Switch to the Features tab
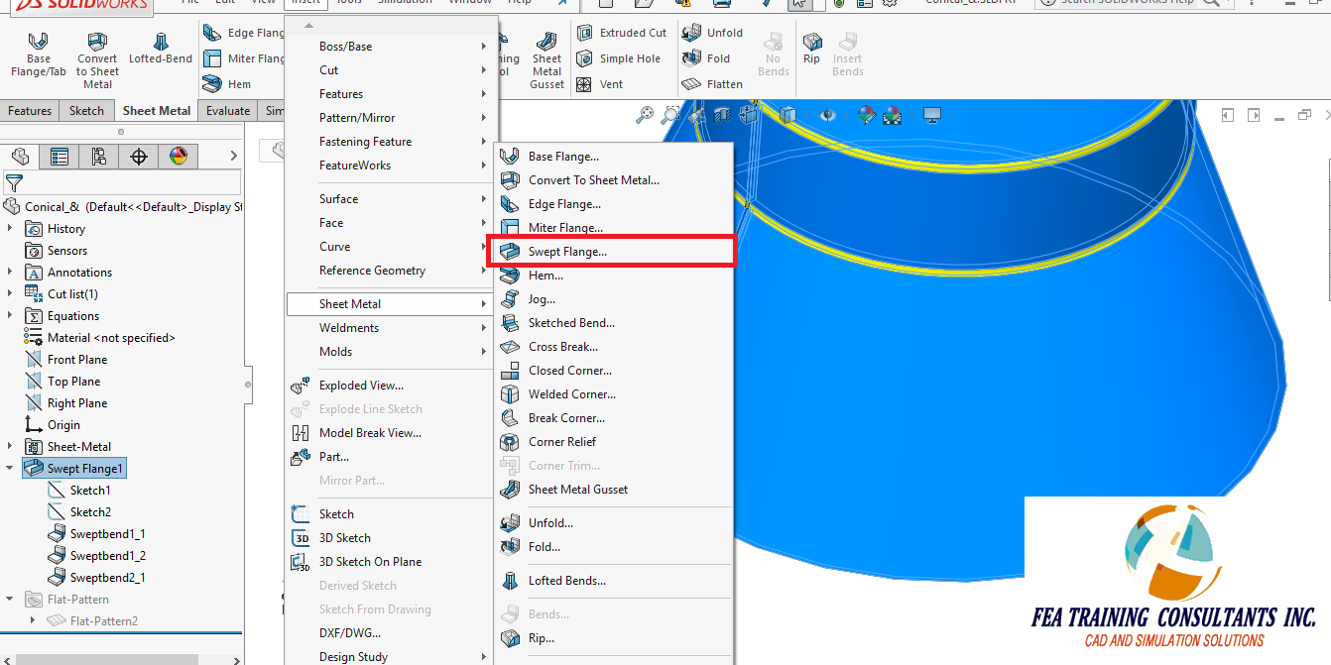Screen dimensions: 1331x665 coord(30,110)
